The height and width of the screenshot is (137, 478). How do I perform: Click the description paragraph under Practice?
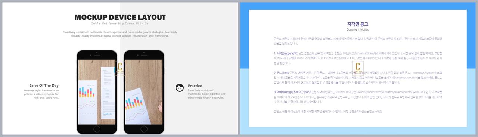(207, 94)
